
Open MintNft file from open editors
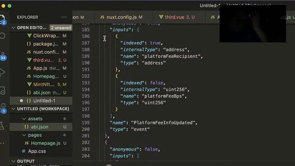44,84
